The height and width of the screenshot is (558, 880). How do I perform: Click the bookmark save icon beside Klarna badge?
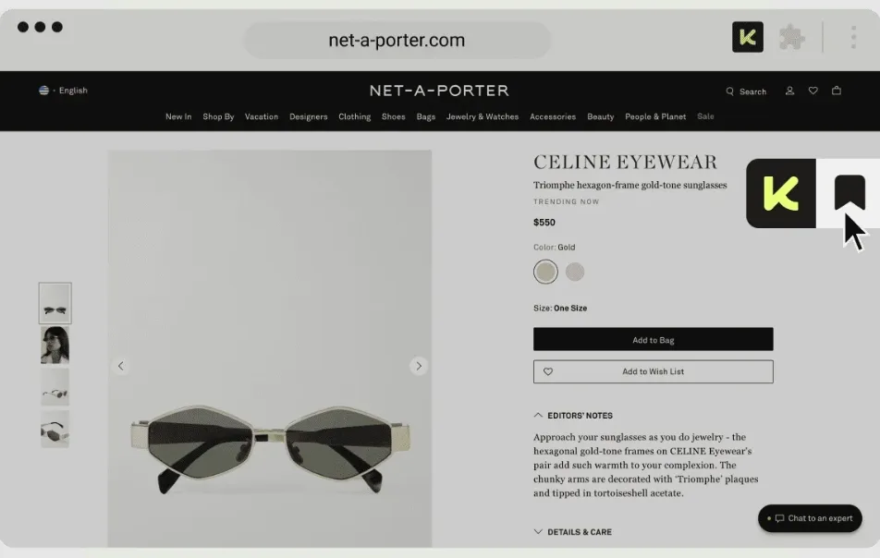coord(849,193)
